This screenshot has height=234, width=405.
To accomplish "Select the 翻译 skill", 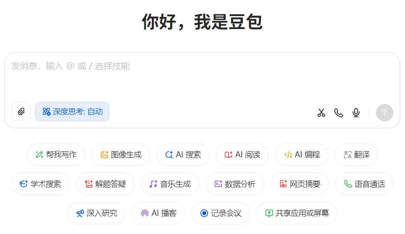I will coord(356,155).
